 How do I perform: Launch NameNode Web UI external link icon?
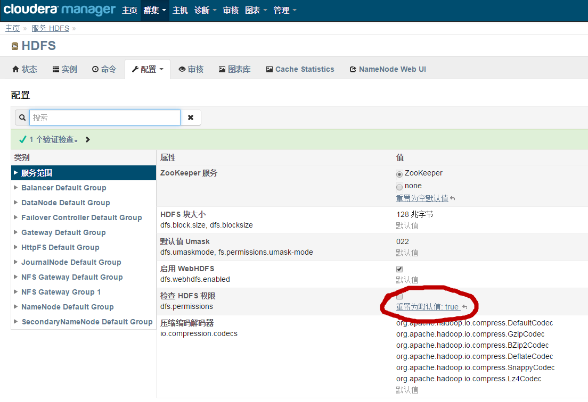pyautogui.click(x=353, y=69)
